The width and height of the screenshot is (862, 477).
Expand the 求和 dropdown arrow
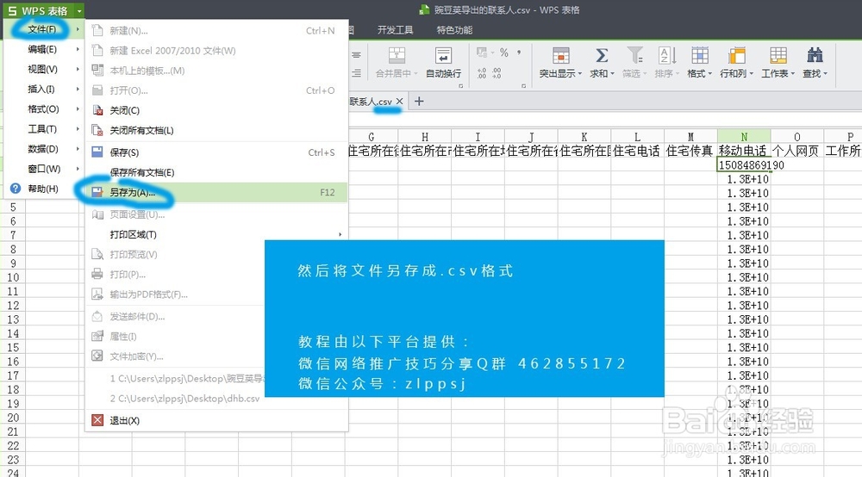tap(612, 73)
